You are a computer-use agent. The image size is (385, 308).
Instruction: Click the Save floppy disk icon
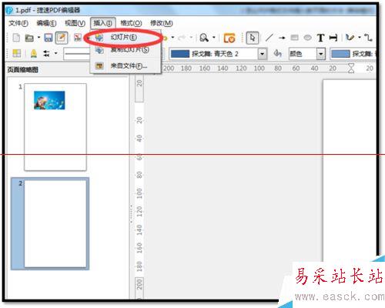[x=49, y=38]
